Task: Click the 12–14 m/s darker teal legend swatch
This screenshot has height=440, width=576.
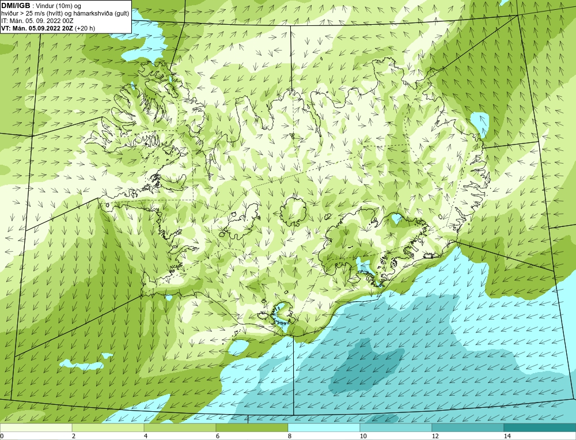Action: pyautogui.click(x=468, y=427)
